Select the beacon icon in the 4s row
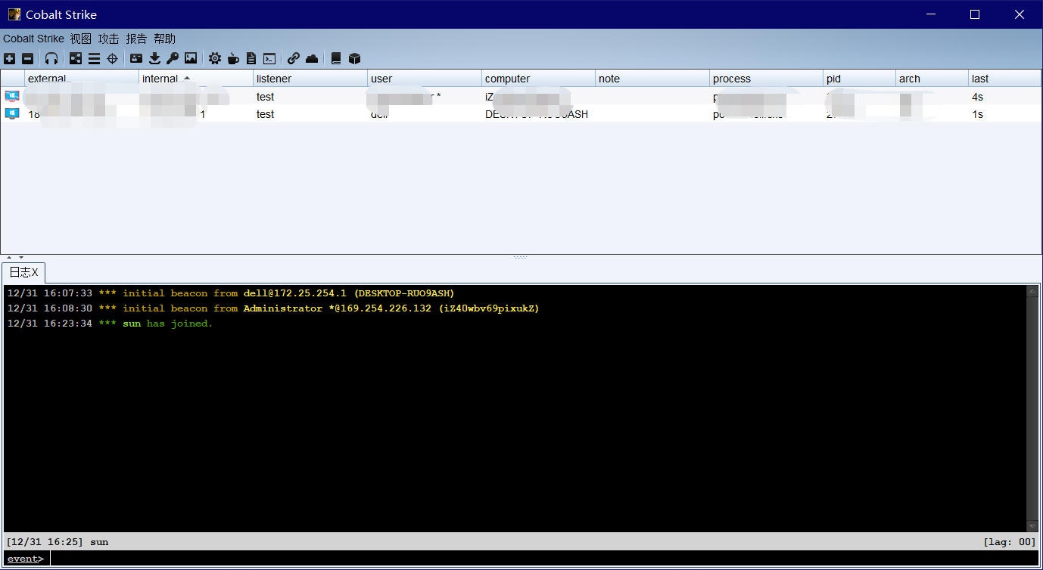 [x=12, y=96]
